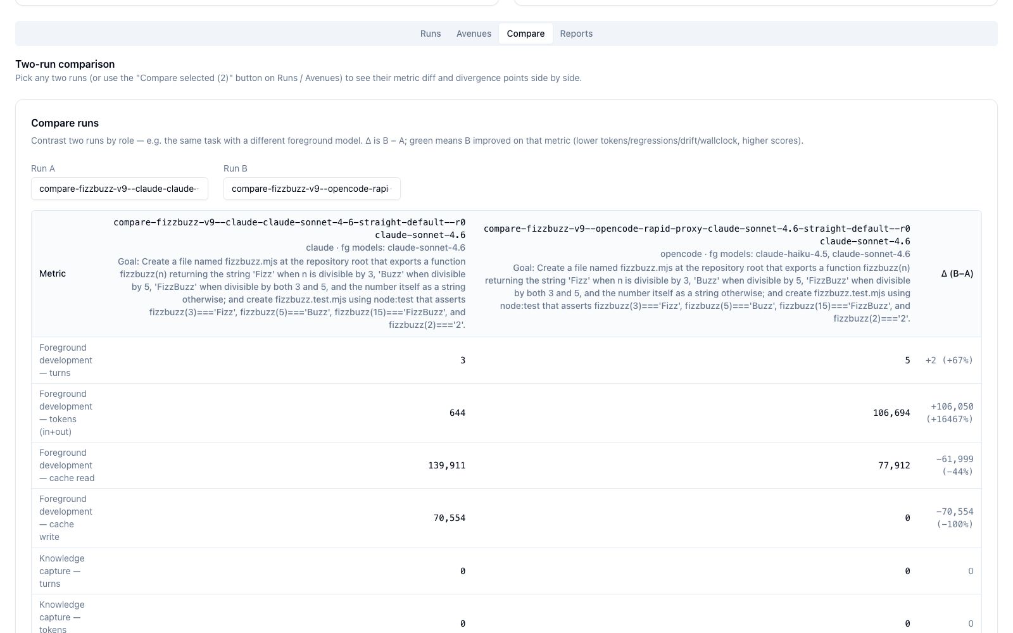Click the 'Run A' field label
The height and width of the screenshot is (633, 1013).
pyautogui.click(x=43, y=168)
